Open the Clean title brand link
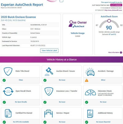 pos(21,80)
